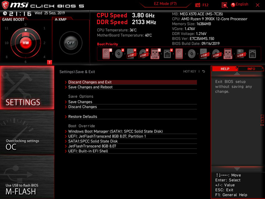
Task: Take a screenshot with the F12 camera icon
Action: tap(197, 5)
